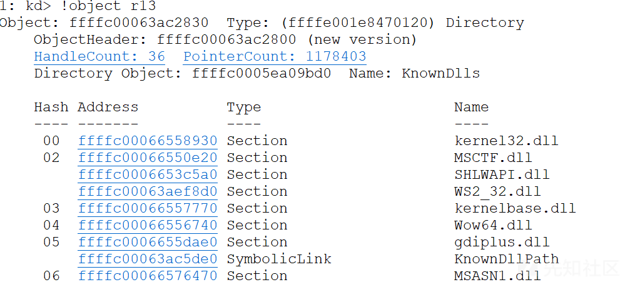The image size is (630, 282).
Task: Click the ObjectHeader address ffffc00063ac2800
Action: 226,40
